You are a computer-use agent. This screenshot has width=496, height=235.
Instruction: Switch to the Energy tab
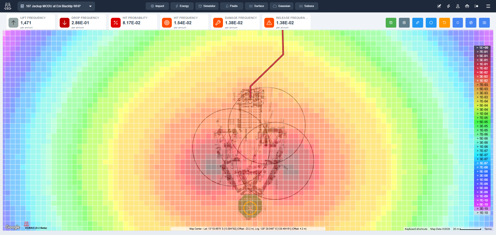point(182,6)
